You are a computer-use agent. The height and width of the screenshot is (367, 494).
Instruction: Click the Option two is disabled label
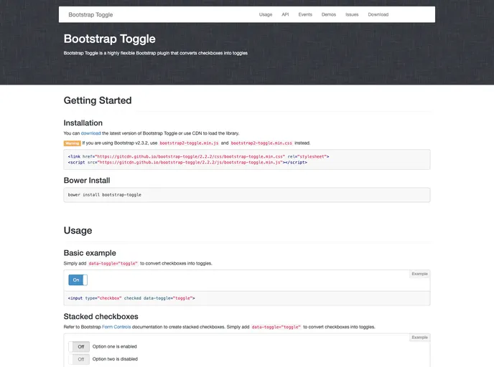tap(115, 359)
